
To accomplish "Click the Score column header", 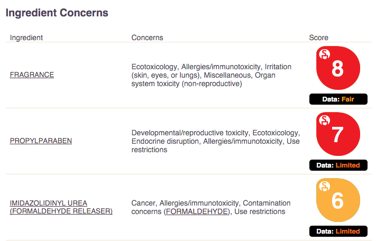I will click(x=319, y=38).
